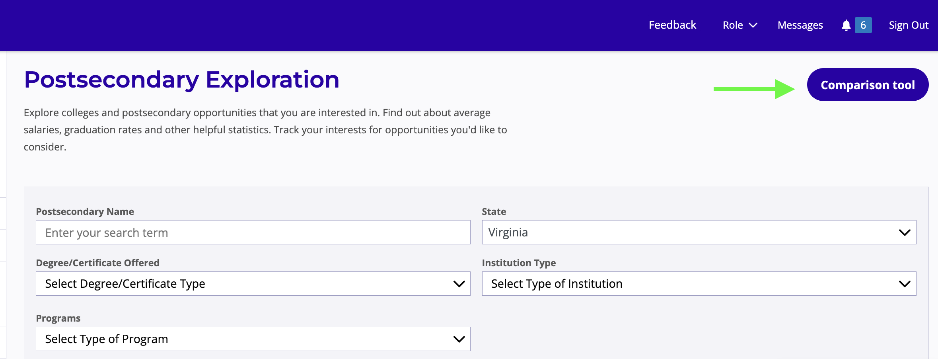Click the chevron arrow in the Programs field
Image resolution: width=938 pixels, height=359 pixels.
[459, 339]
